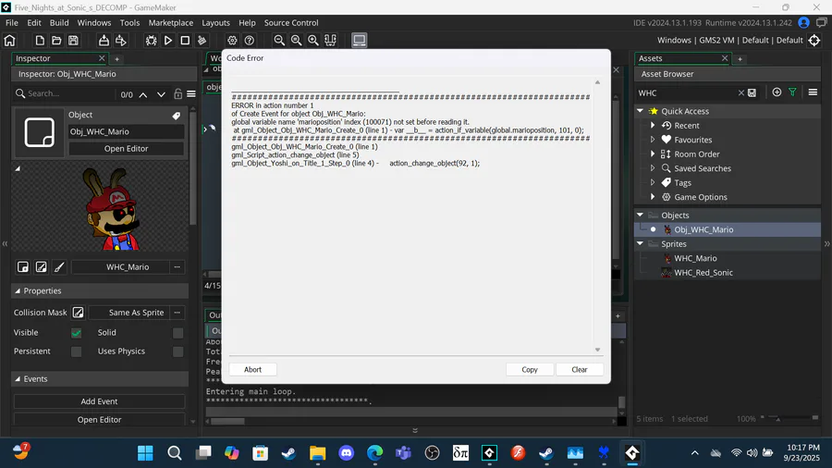Stop the running game
This screenshot has width=832, height=468.
(x=185, y=41)
